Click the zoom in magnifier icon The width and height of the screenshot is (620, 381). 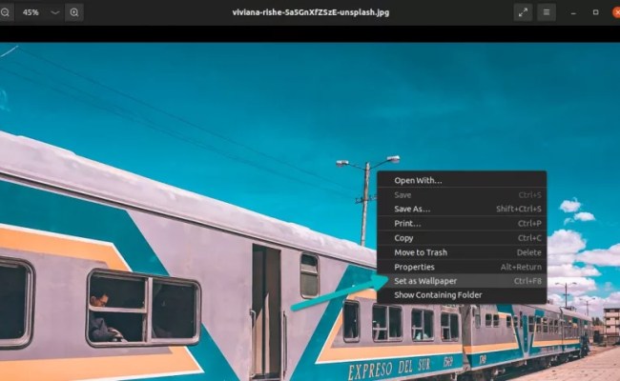click(74, 12)
